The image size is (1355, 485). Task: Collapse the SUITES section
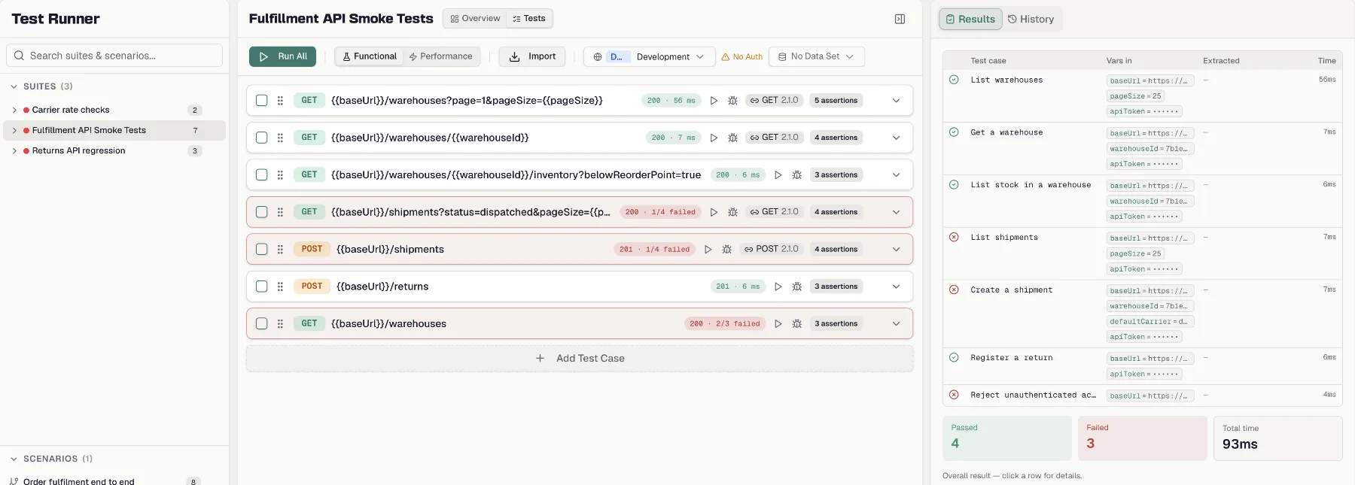click(14, 86)
